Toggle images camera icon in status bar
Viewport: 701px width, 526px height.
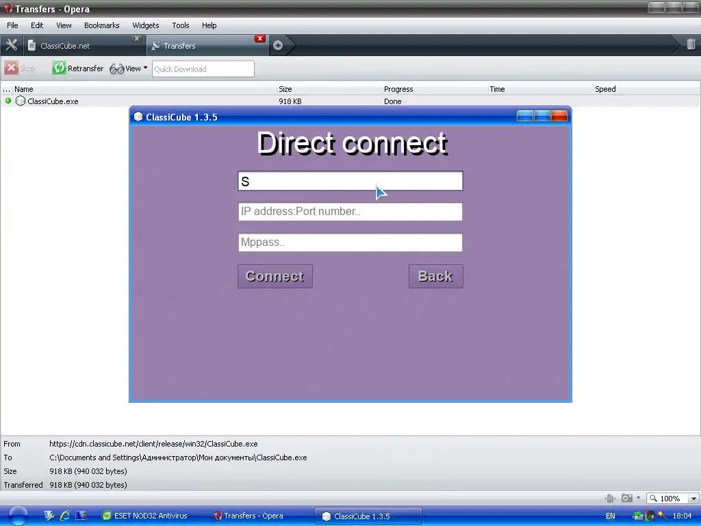(x=627, y=498)
